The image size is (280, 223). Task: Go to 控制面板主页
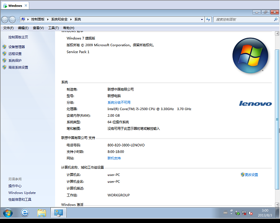click(18, 37)
